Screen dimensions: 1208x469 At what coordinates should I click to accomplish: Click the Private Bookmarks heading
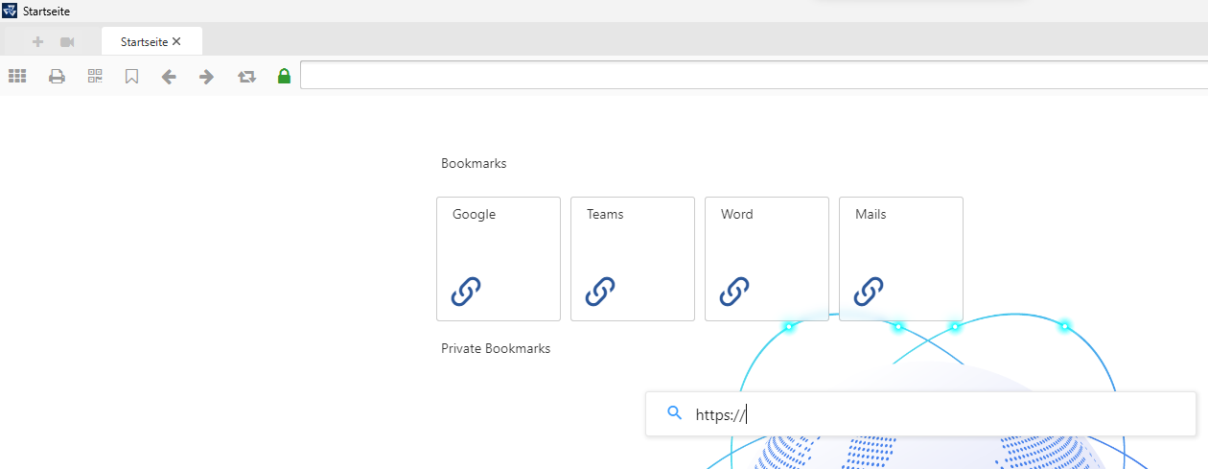[x=496, y=348]
